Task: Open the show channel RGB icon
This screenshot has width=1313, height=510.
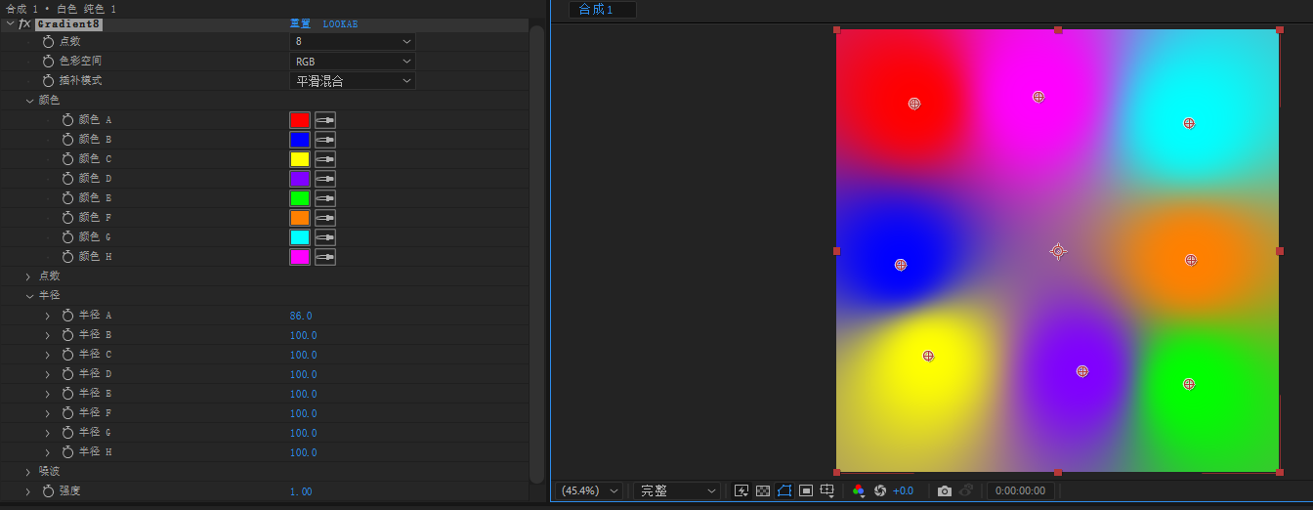Action: tap(859, 490)
